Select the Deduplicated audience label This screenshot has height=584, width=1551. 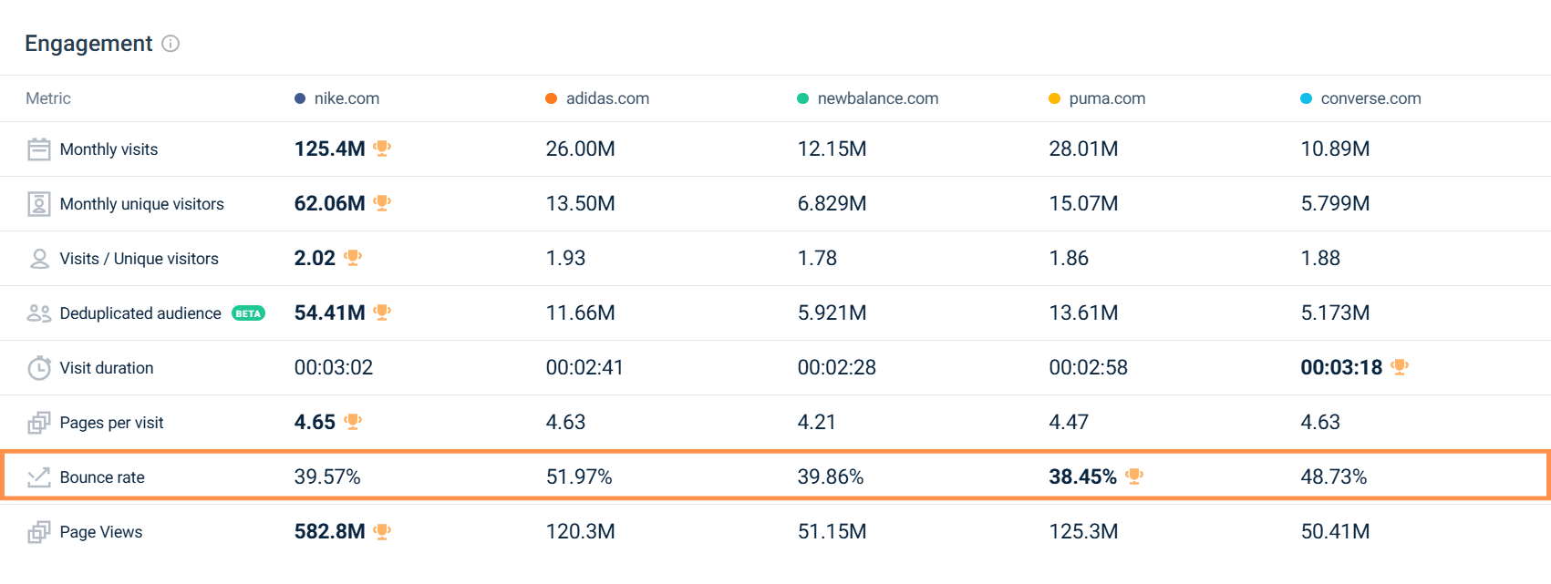(x=140, y=313)
